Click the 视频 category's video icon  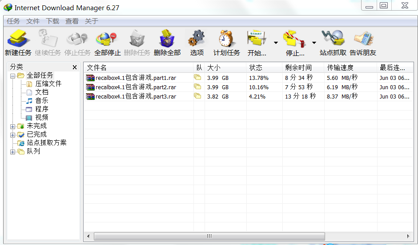(x=29, y=118)
